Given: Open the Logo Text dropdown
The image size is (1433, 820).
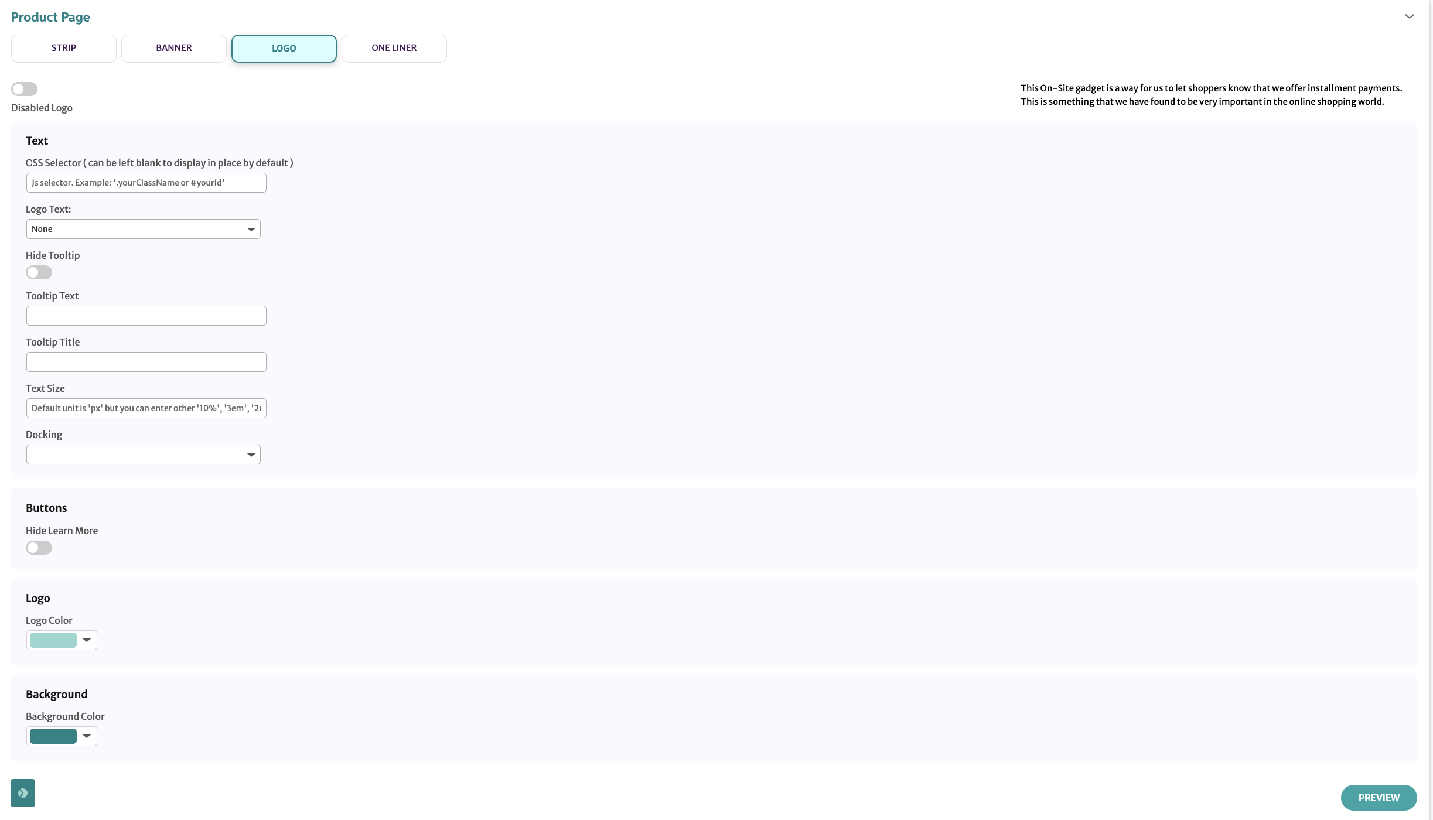Looking at the screenshot, I should (144, 229).
